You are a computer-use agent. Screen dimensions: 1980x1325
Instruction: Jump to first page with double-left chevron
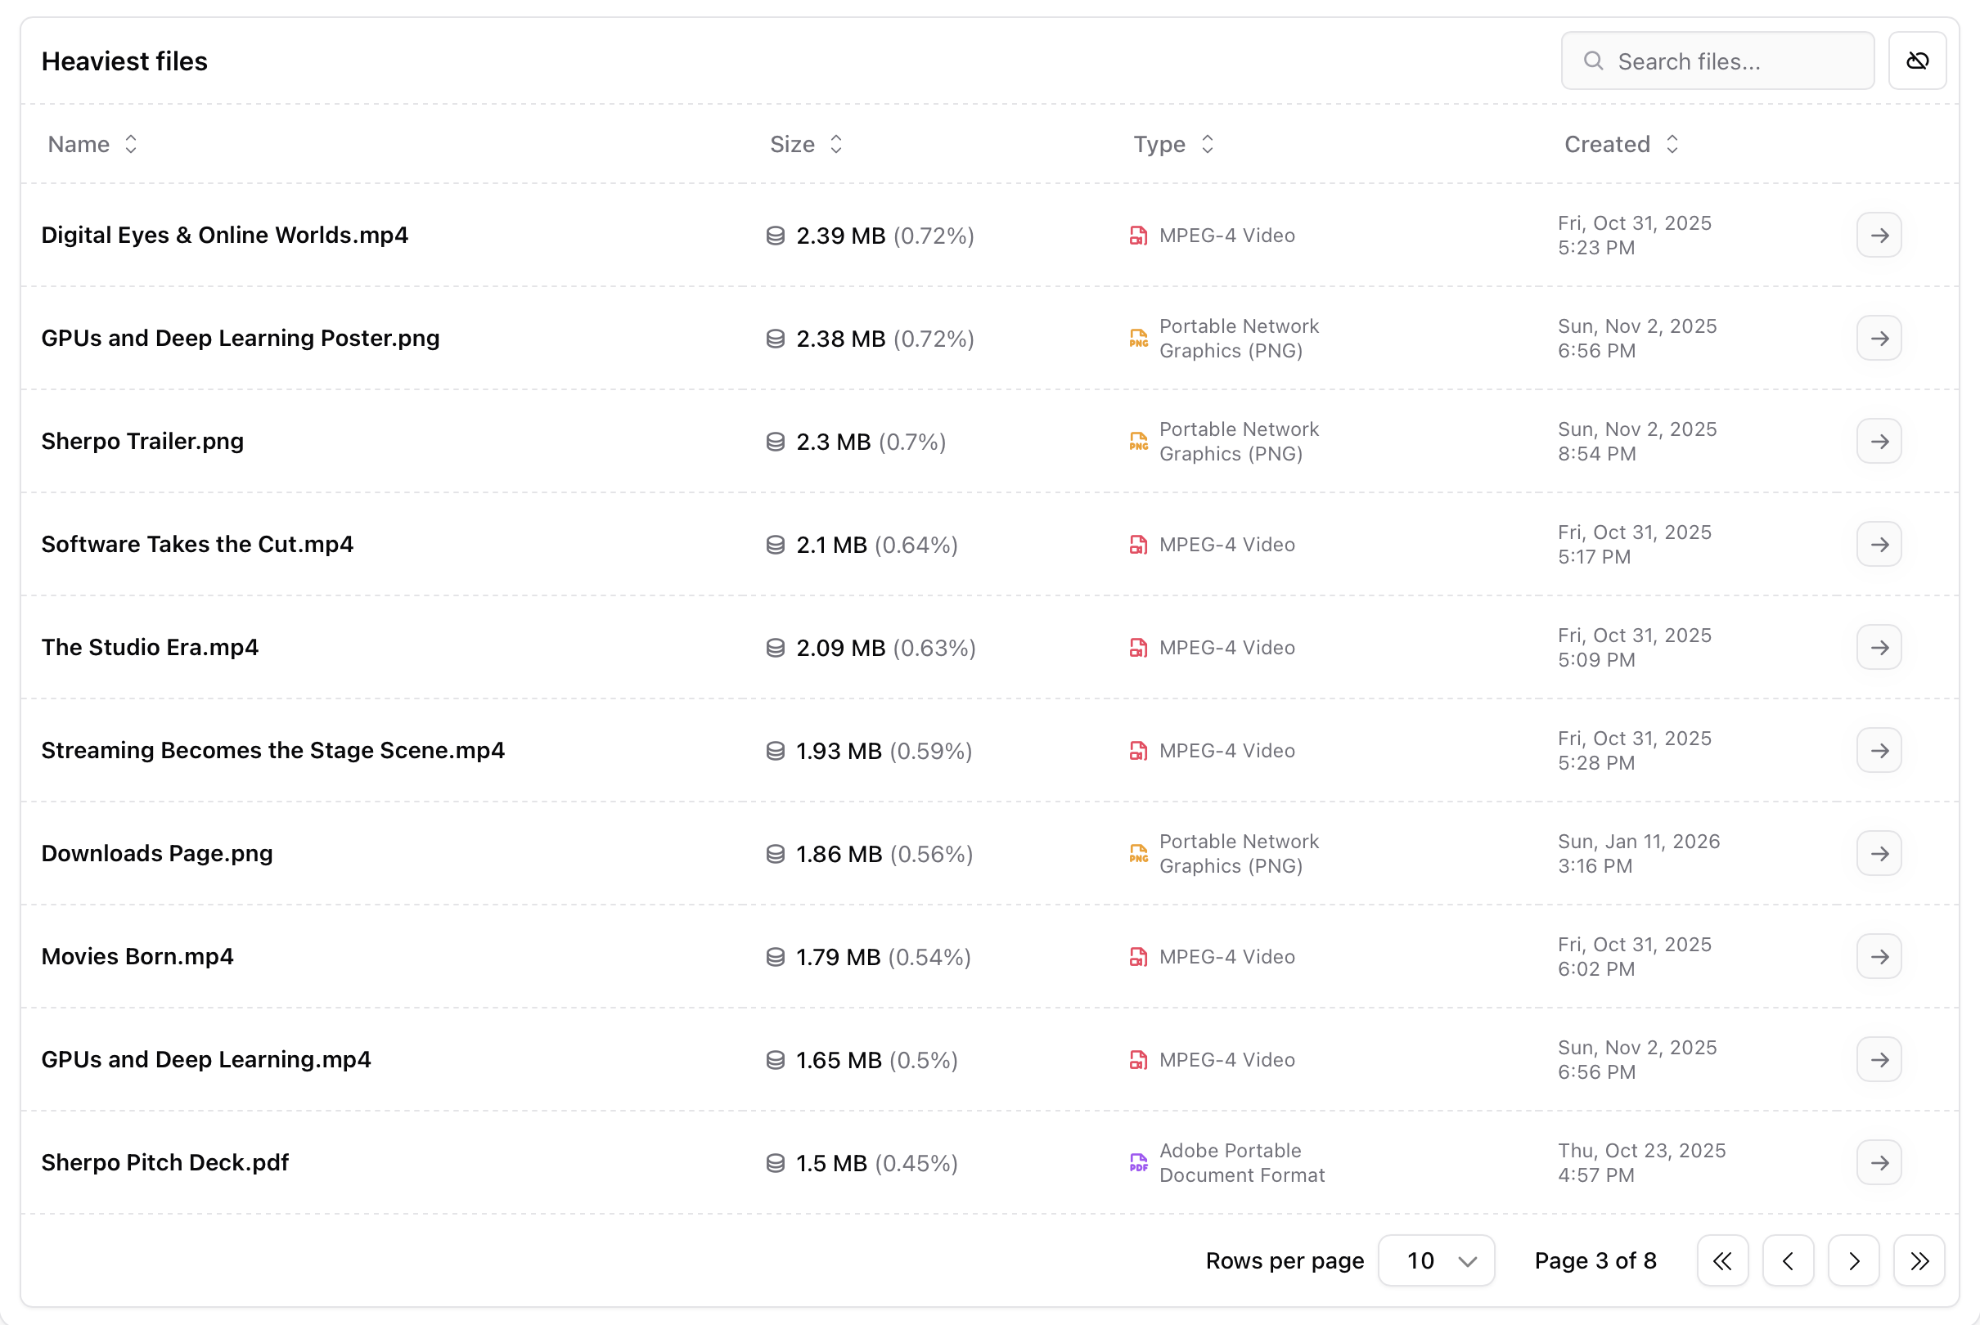tap(1723, 1260)
